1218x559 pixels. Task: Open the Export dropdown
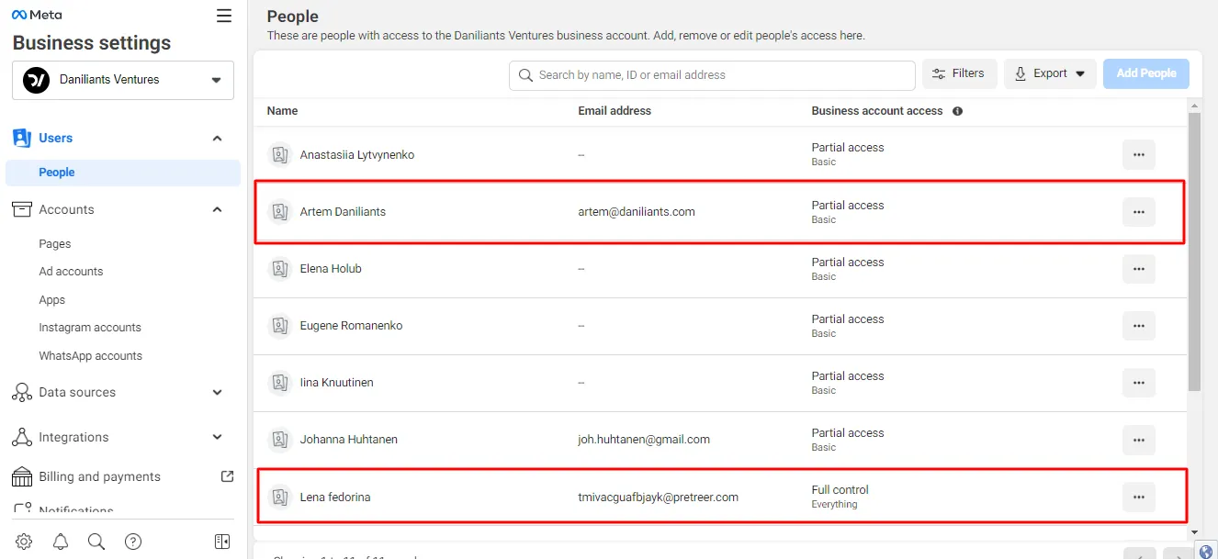point(1050,73)
